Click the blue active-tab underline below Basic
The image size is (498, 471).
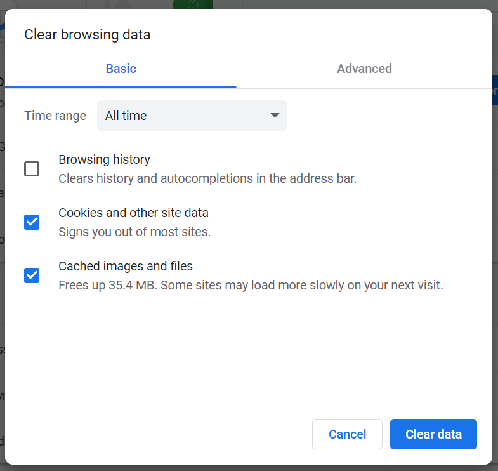[121, 86]
